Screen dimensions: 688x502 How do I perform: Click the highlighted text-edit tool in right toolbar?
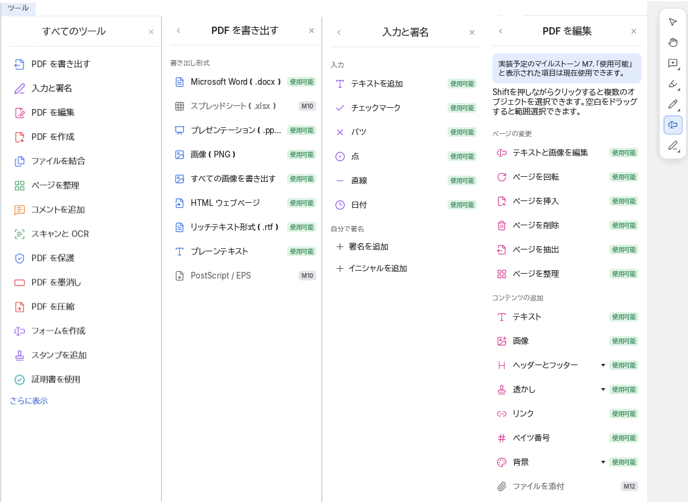pos(673,125)
